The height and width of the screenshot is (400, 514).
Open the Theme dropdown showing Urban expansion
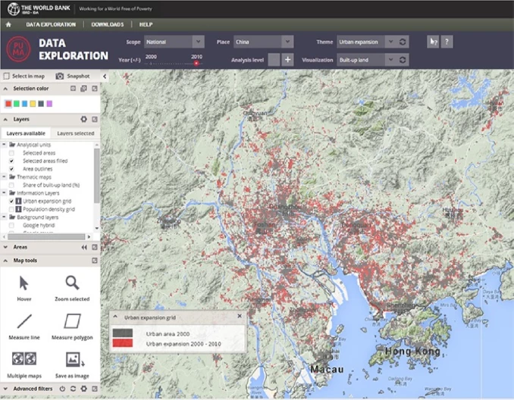[366, 42]
